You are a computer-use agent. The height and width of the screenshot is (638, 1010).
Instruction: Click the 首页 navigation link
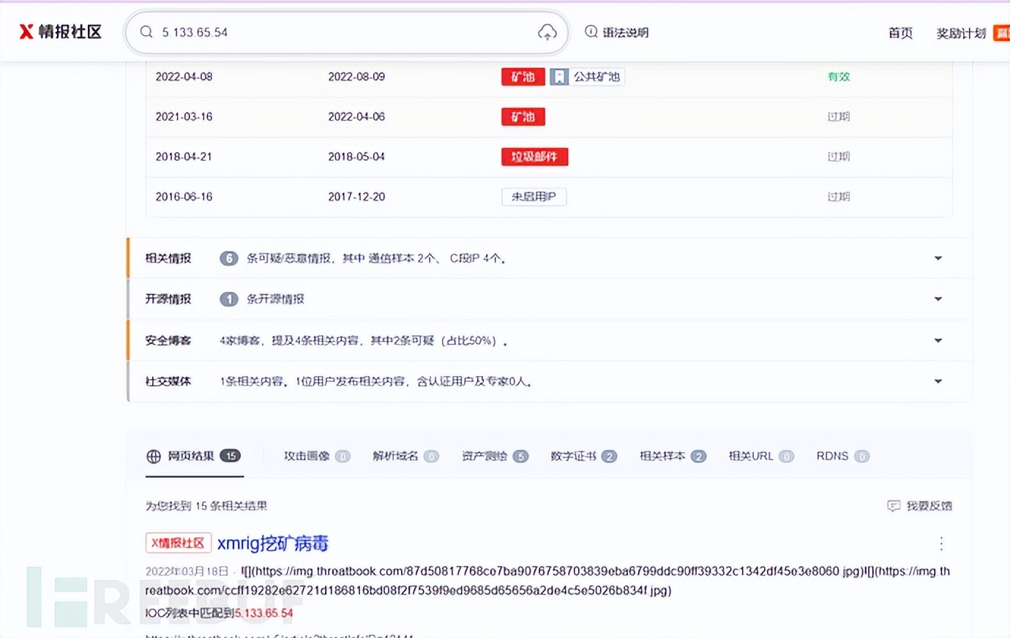[x=900, y=33]
